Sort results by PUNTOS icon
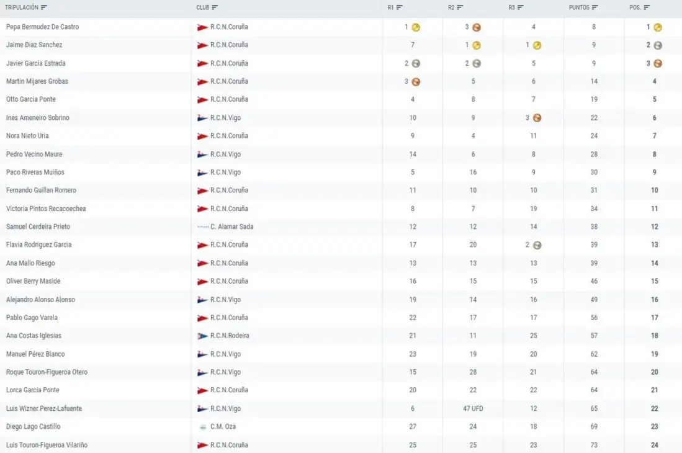 [595, 7]
